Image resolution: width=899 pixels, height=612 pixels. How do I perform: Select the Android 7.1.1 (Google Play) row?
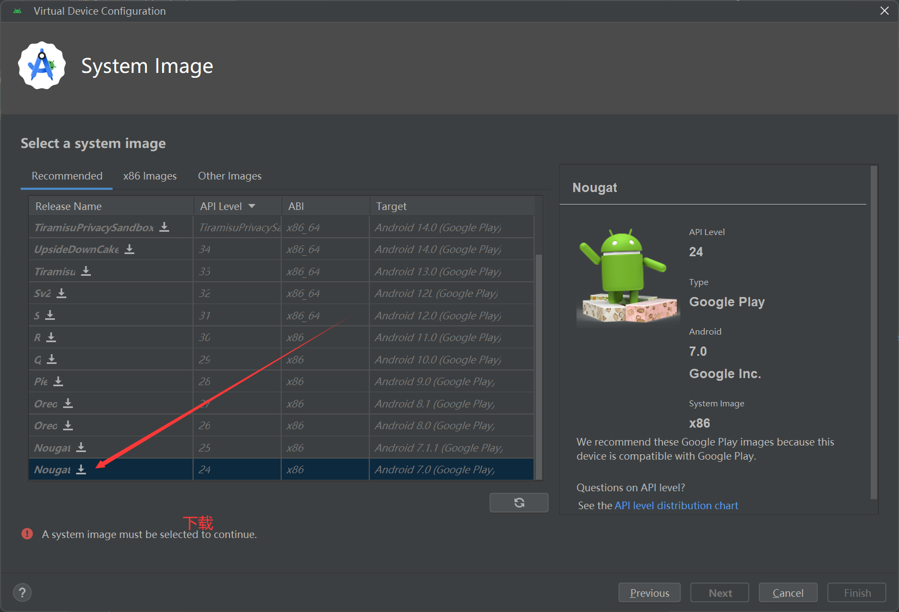tap(281, 448)
